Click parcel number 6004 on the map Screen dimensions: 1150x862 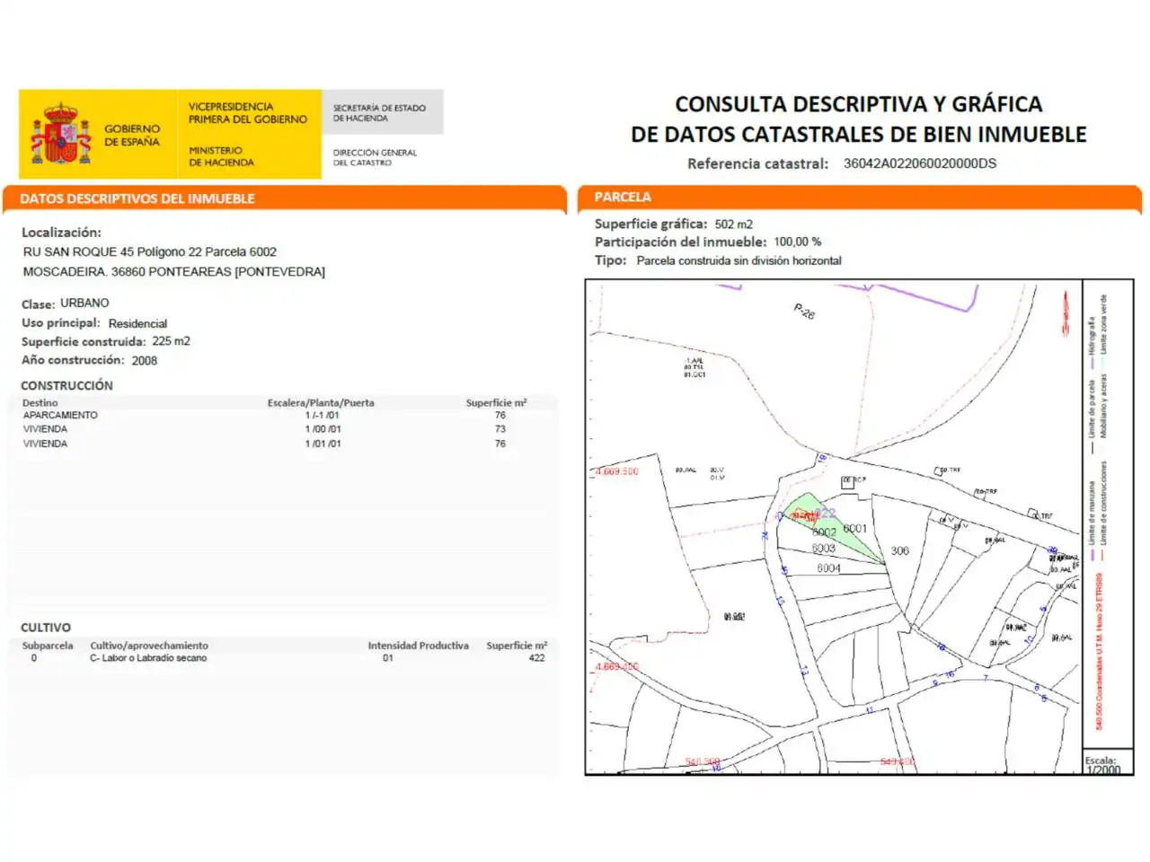[828, 568]
